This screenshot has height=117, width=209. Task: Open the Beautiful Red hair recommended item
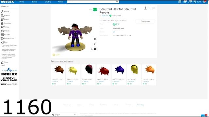point(104,75)
